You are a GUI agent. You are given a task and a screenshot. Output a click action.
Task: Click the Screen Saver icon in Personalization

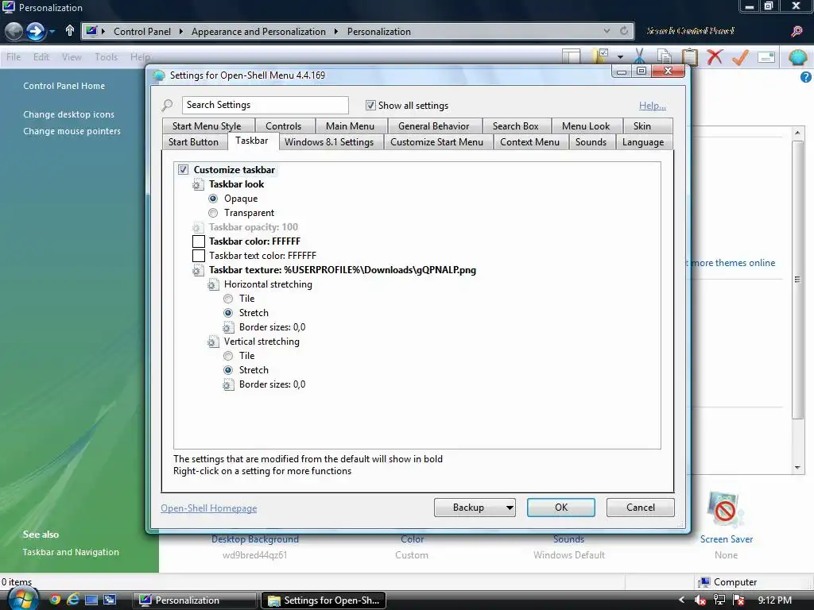[725, 510]
